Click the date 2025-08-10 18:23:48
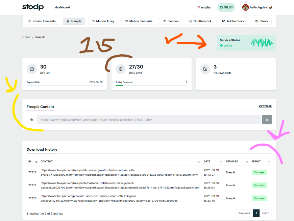 [211, 198]
